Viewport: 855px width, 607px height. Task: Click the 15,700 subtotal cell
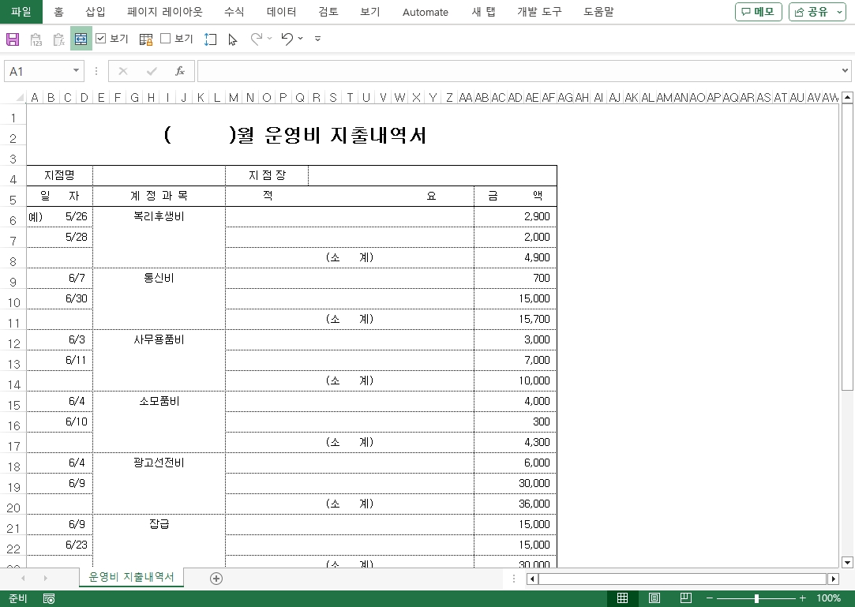516,319
